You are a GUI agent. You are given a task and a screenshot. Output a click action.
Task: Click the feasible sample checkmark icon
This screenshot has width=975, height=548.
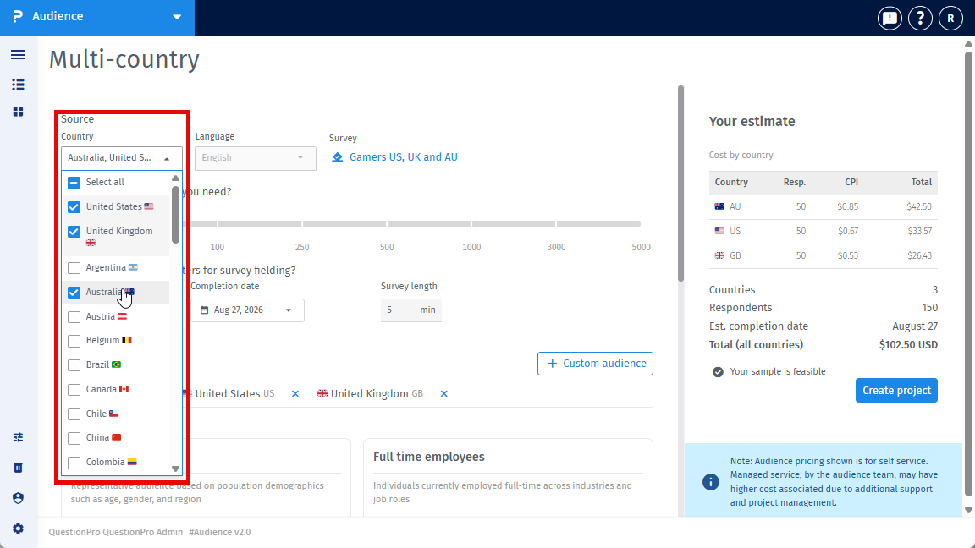(718, 371)
